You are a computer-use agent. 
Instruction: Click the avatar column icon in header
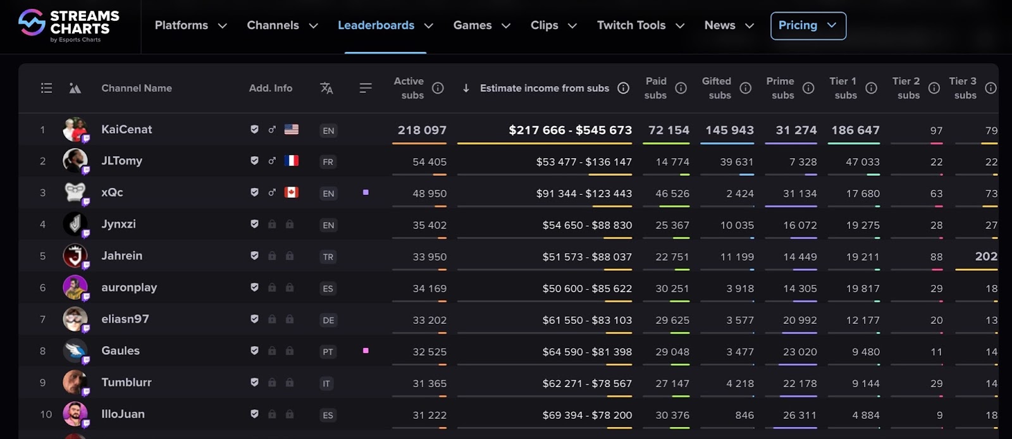coord(75,88)
